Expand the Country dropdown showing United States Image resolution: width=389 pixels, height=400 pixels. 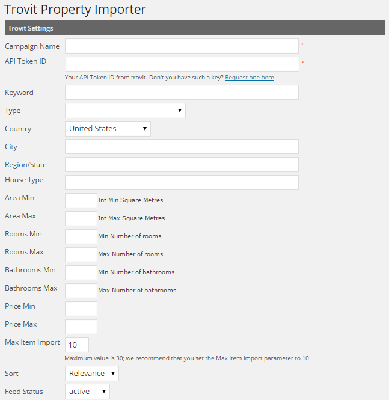point(108,129)
